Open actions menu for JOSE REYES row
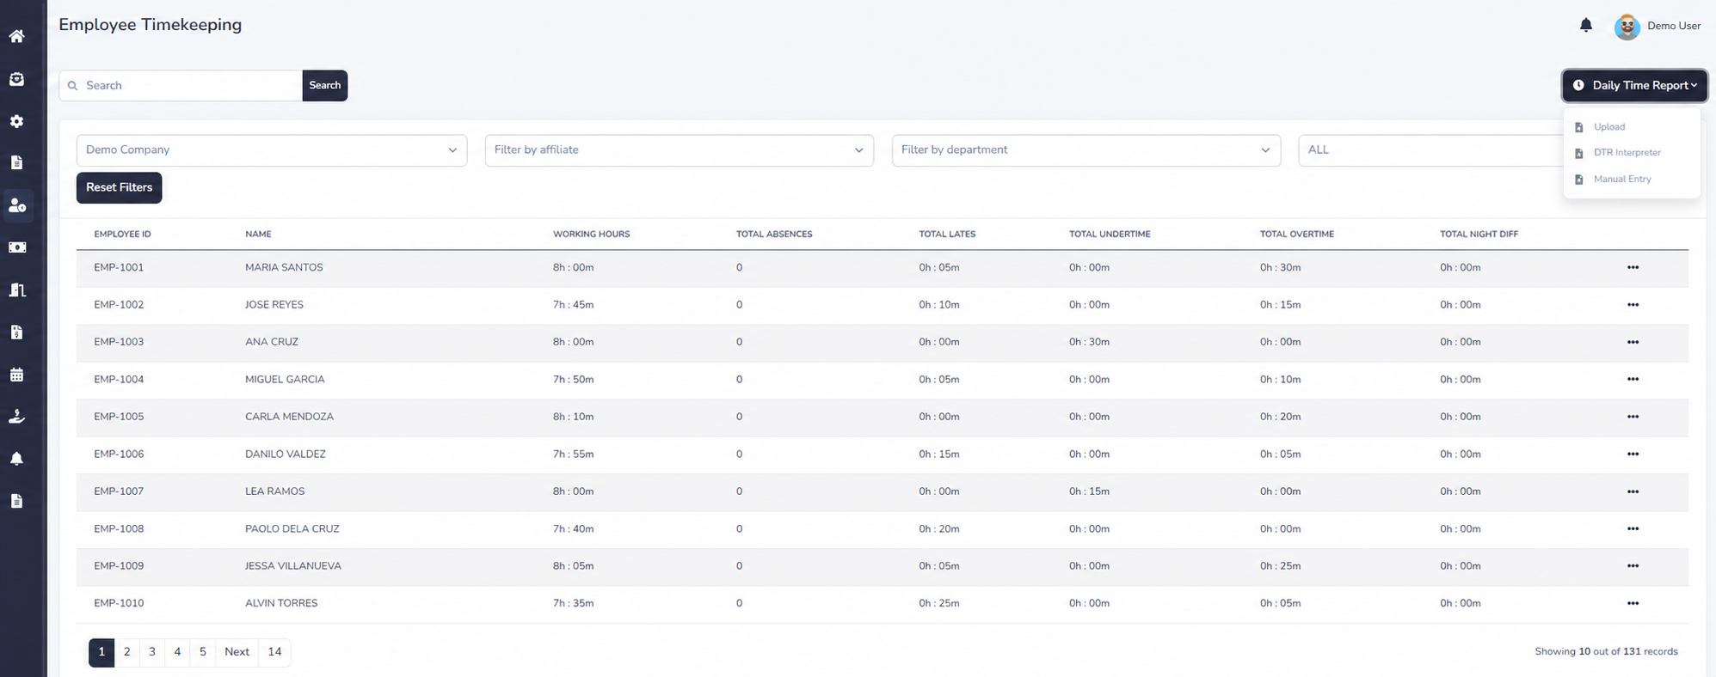Screen dimensions: 1716x677 (1633, 305)
